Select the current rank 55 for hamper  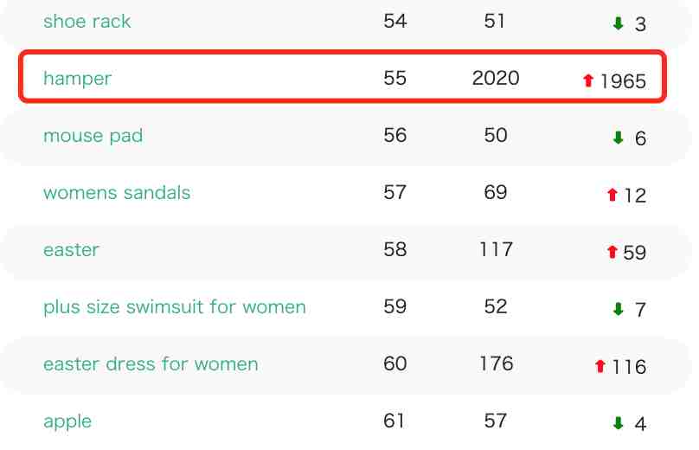395,78
